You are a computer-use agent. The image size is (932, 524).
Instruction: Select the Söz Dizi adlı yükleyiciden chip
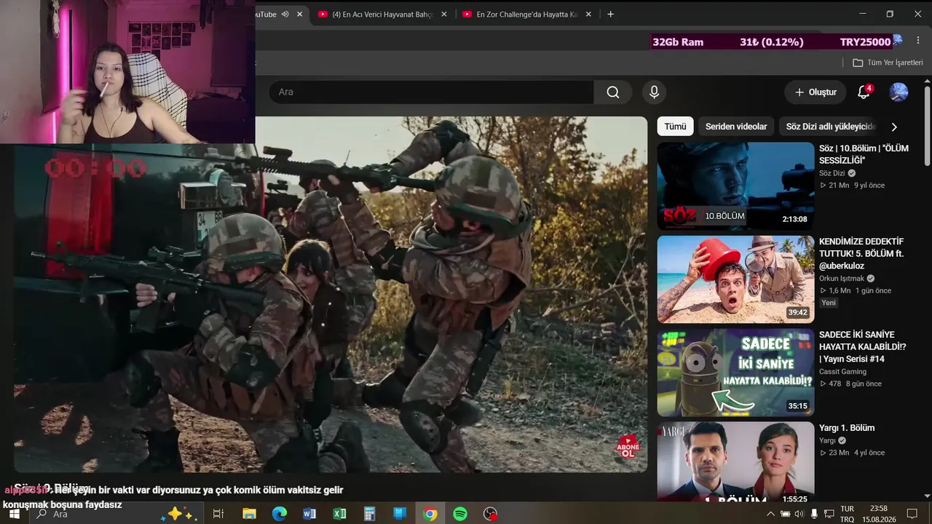[x=829, y=127]
